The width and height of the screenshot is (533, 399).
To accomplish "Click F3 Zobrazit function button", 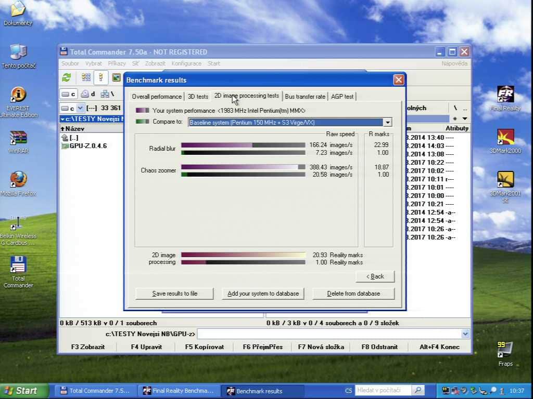I will click(x=87, y=347).
